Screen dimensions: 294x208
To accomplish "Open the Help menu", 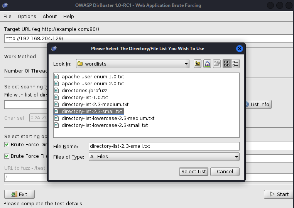I will tap(68, 17).
